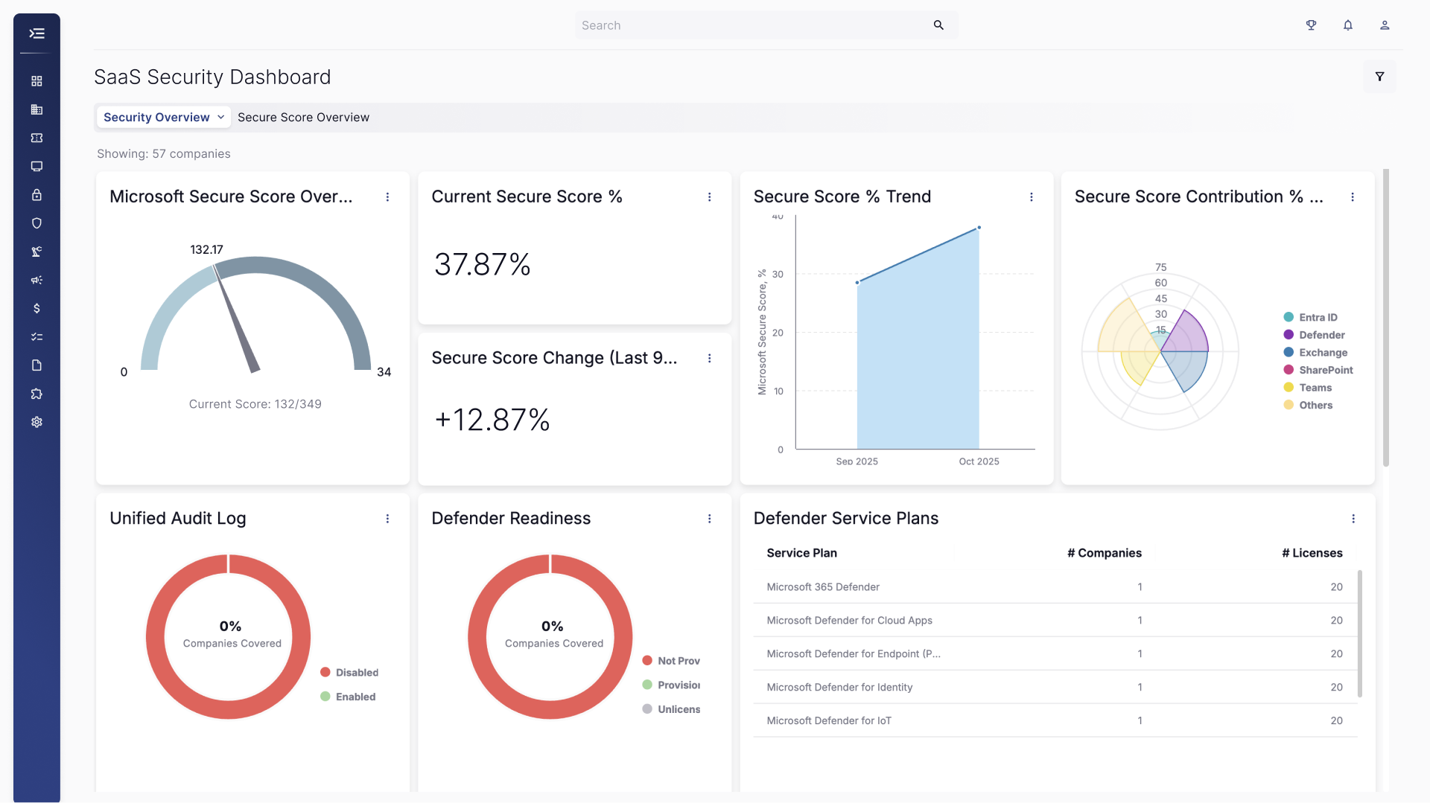Image resolution: width=1430 pixels, height=803 pixels.
Task: Sort by # Licenses column header
Action: 1312,553
